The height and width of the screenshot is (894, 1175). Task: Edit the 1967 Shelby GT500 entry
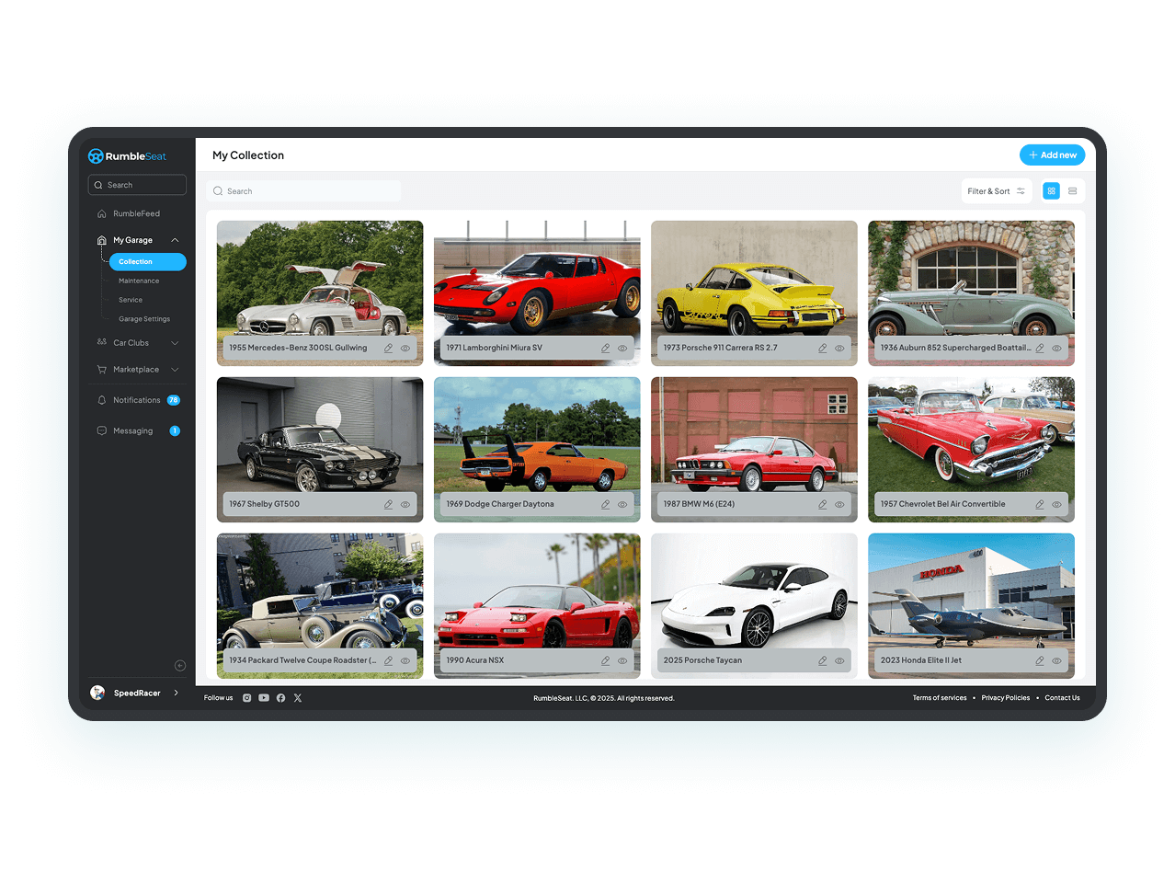[388, 505]
